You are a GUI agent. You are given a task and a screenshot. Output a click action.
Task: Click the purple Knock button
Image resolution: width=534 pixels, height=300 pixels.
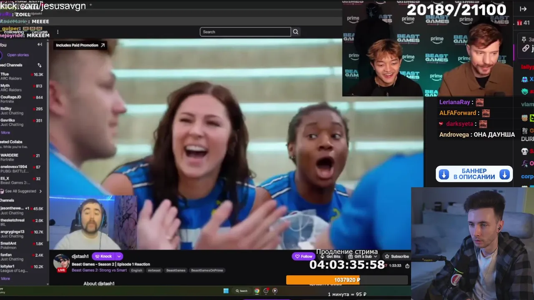(x=103, y=256)
